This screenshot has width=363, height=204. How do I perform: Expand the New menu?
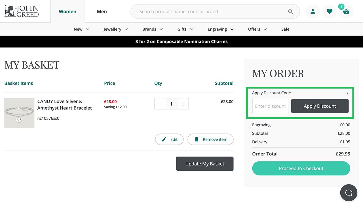(x=81, y=29)
